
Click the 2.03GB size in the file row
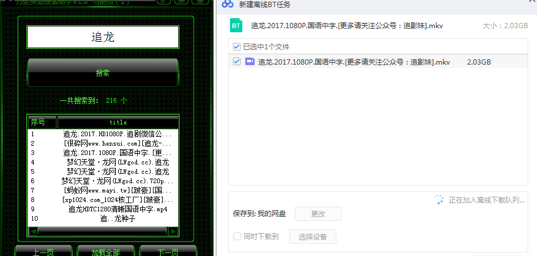(479, 62)
